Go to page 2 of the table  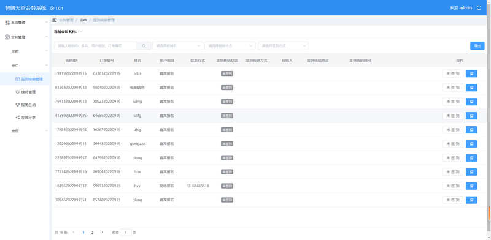pos(93,233)
